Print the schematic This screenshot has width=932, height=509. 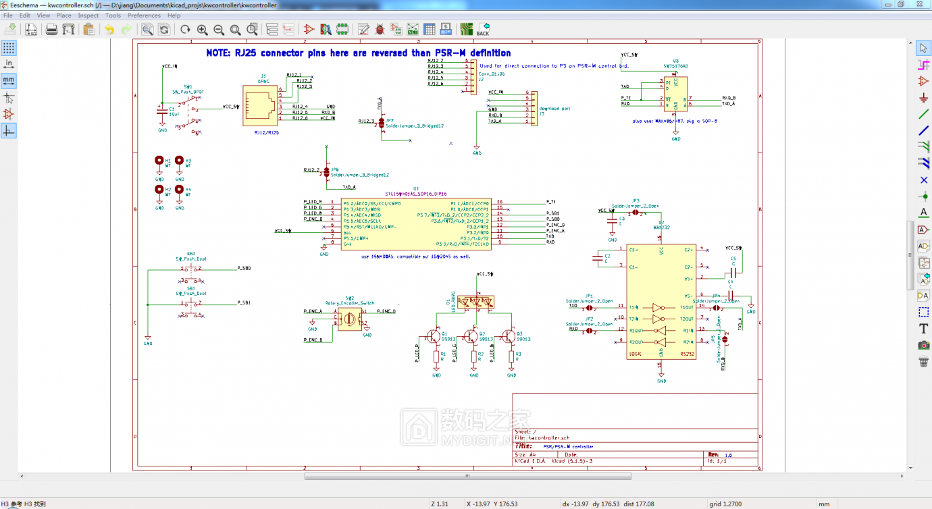click(x=51, y=29)
